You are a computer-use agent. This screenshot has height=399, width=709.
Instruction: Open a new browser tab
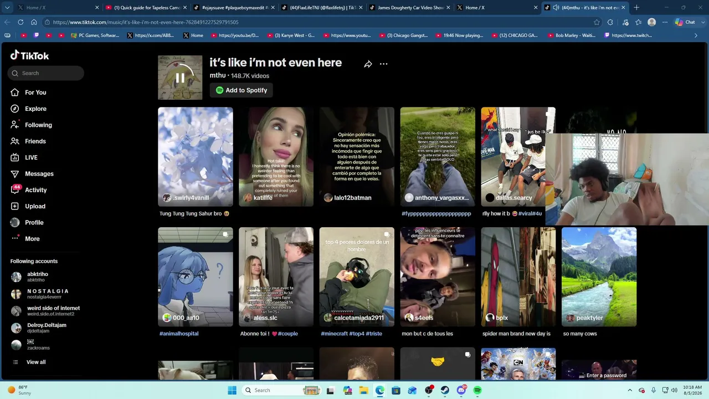pos(636,8)
